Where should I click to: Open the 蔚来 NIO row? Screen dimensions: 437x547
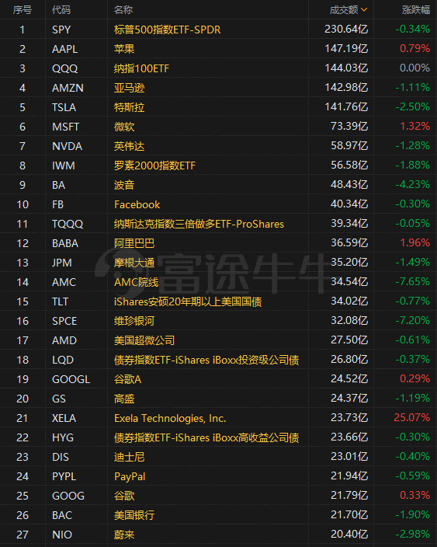(x=219, y=535)
